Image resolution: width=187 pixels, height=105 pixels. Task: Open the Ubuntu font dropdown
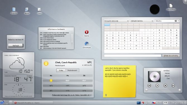(167, 21)
